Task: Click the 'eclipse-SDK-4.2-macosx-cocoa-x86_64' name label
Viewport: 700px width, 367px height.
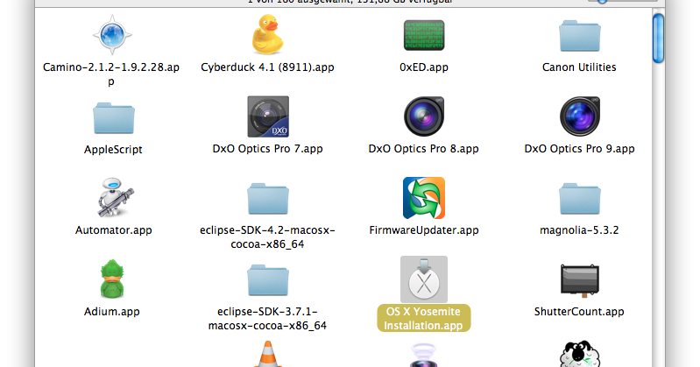Action: [267, 237]
